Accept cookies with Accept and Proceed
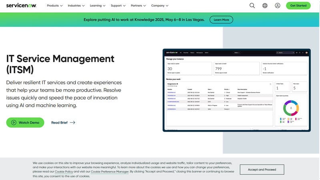Viewport: 320px width, 180px height. (262, 170)
